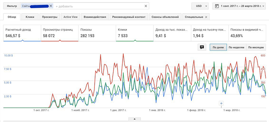Screen dimensions: 269x122
Task: Select the Показы в видимой части metric card
Action: (247, 33)
